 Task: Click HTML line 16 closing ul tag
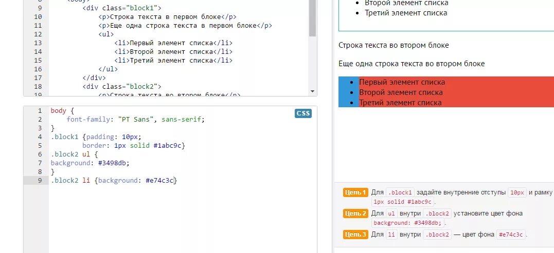tap(108, 69)
